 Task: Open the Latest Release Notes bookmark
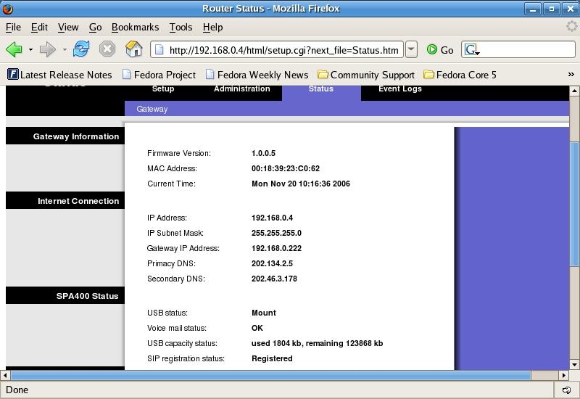point(59,75)
